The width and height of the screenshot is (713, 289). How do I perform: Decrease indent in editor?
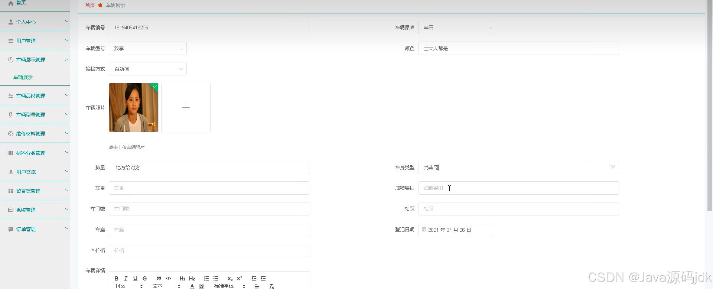coord(254,278)
